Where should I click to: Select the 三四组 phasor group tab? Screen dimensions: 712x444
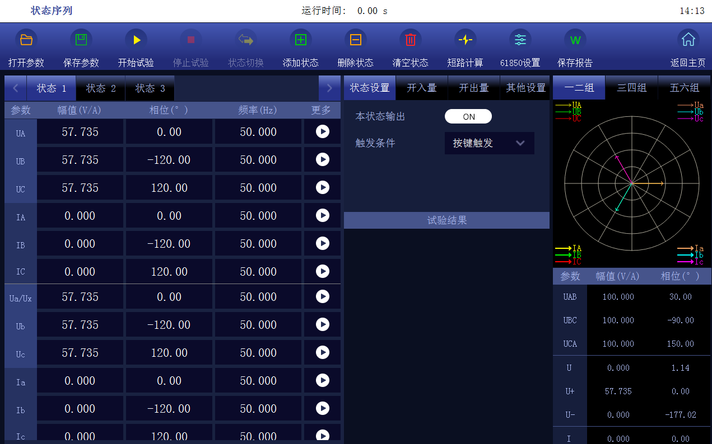[x=631, y=88]
